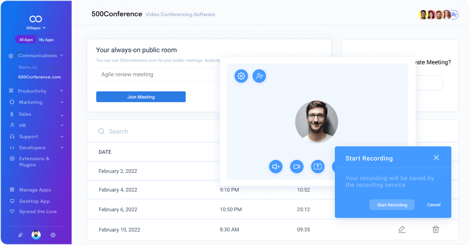Click the Sales dollar icon
469x245 pixels.
(12, 114)
